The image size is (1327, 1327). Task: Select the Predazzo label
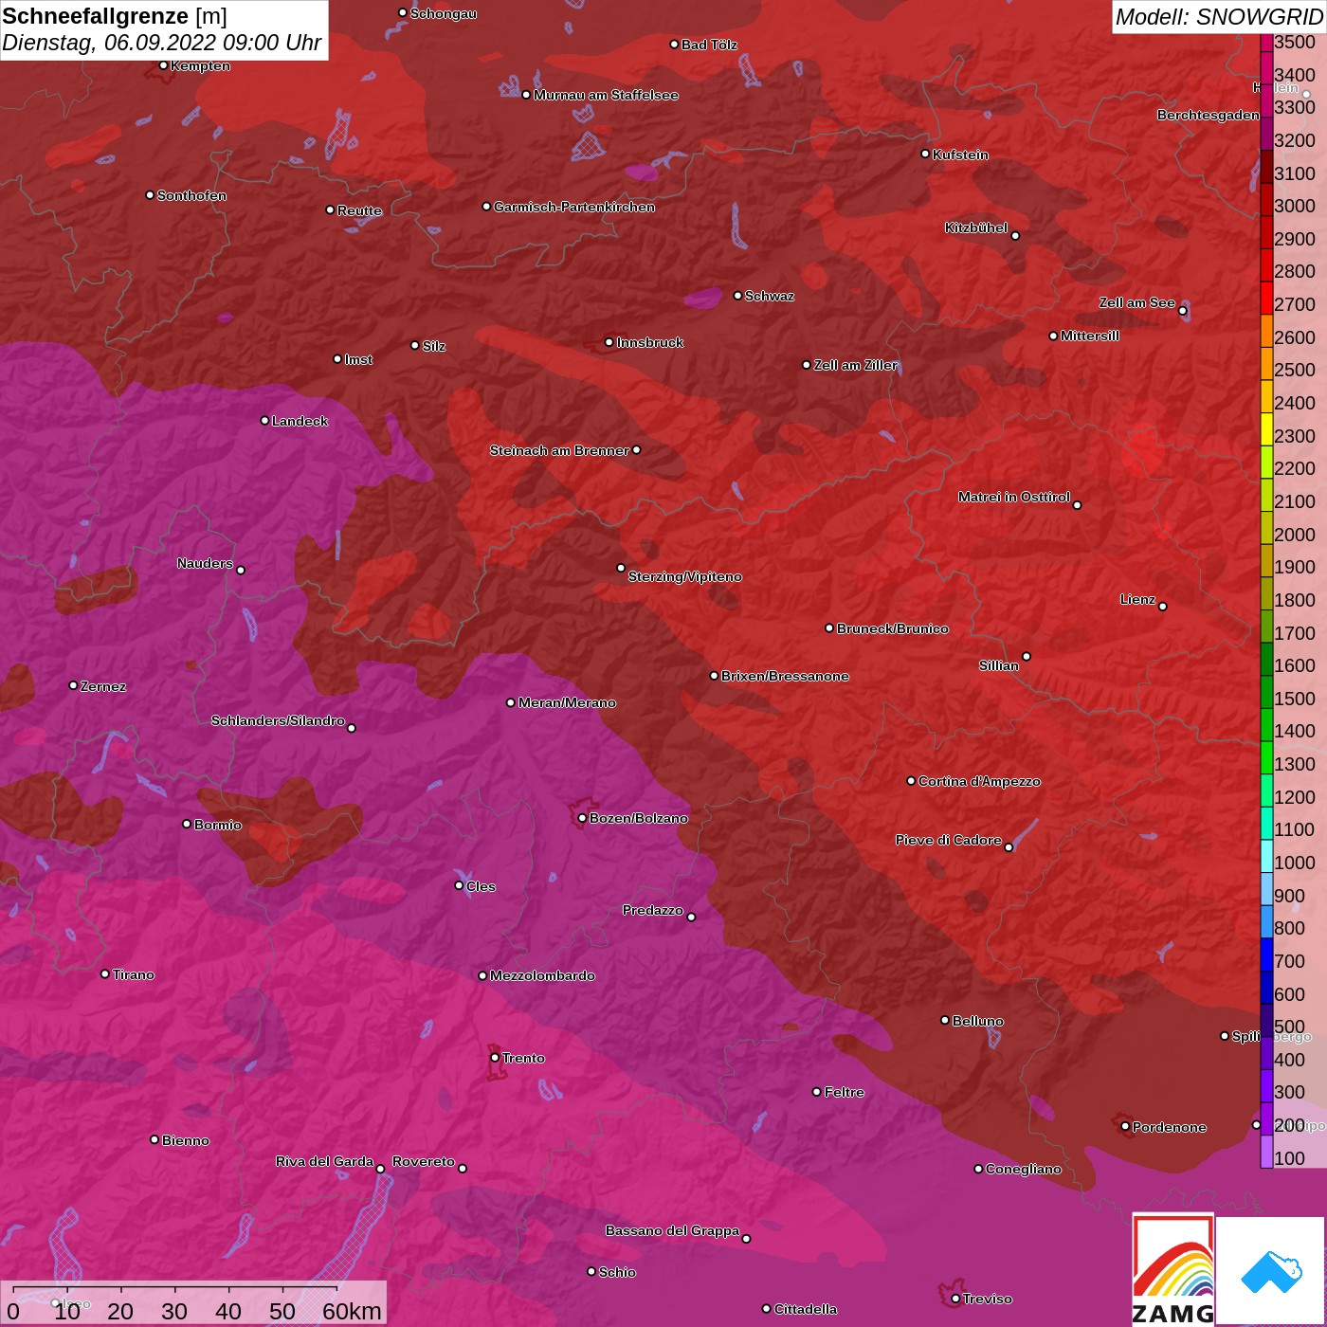click(653, 910)
